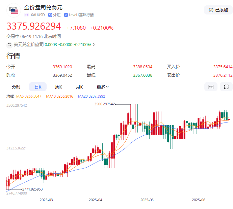Enter fullscreen chart mode
This screenshot has width=233, height=209.
point(226,87)
